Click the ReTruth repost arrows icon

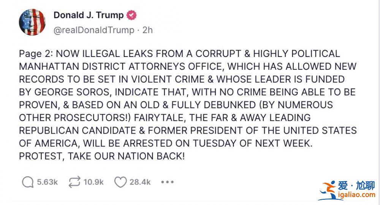pyautogui.click(x=74, y=182)
